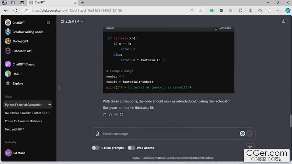This screenshot has width=292, height=164.
Task: Open browser Settings and more menu
Action: 279,11
